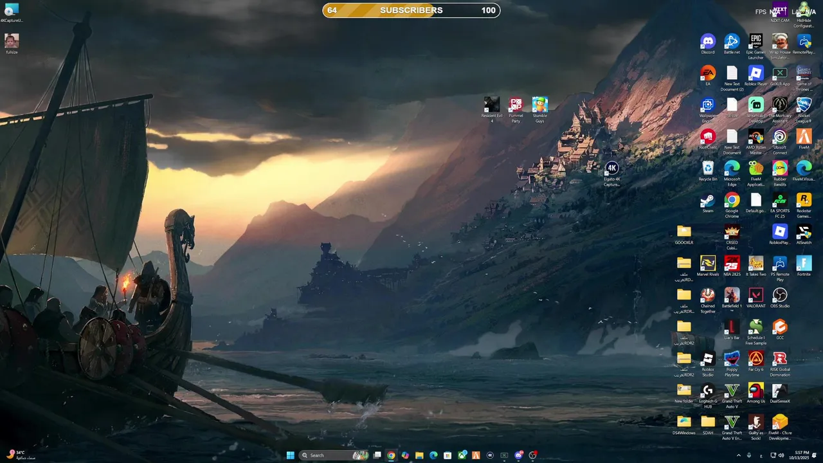Select the Marvel Rivals desktop icon
Image resolution: width=823 pixels, height=463 pixels.
pyautogui.click(x=708, y=266)
